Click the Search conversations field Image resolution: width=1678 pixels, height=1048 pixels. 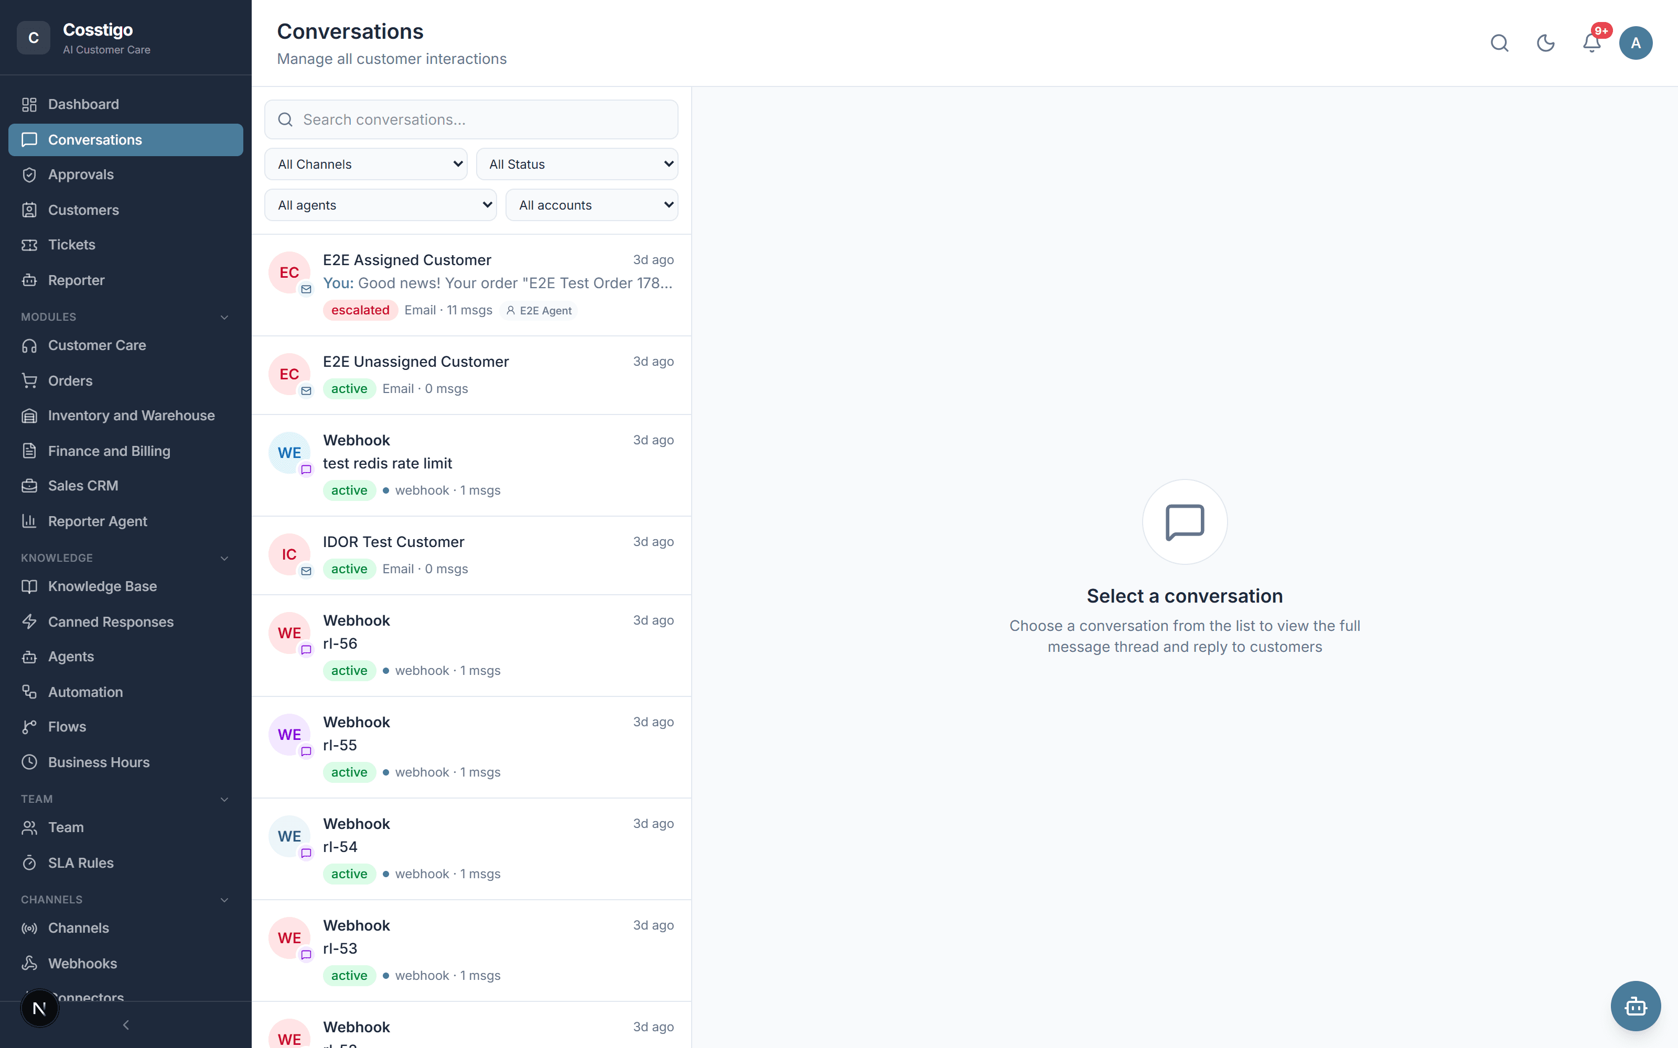[x=471, y=120]
